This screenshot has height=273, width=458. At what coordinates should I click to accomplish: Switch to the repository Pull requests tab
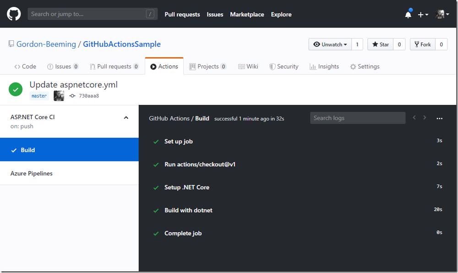114,66
